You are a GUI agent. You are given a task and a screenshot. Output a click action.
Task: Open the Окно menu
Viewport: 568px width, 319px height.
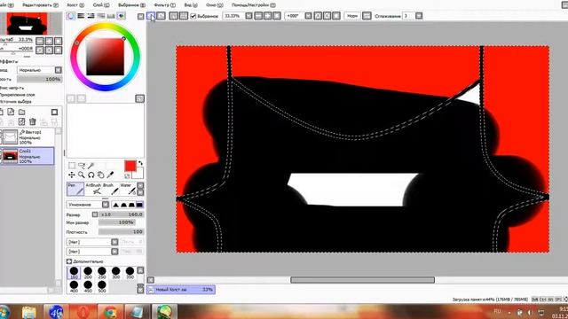215,5
